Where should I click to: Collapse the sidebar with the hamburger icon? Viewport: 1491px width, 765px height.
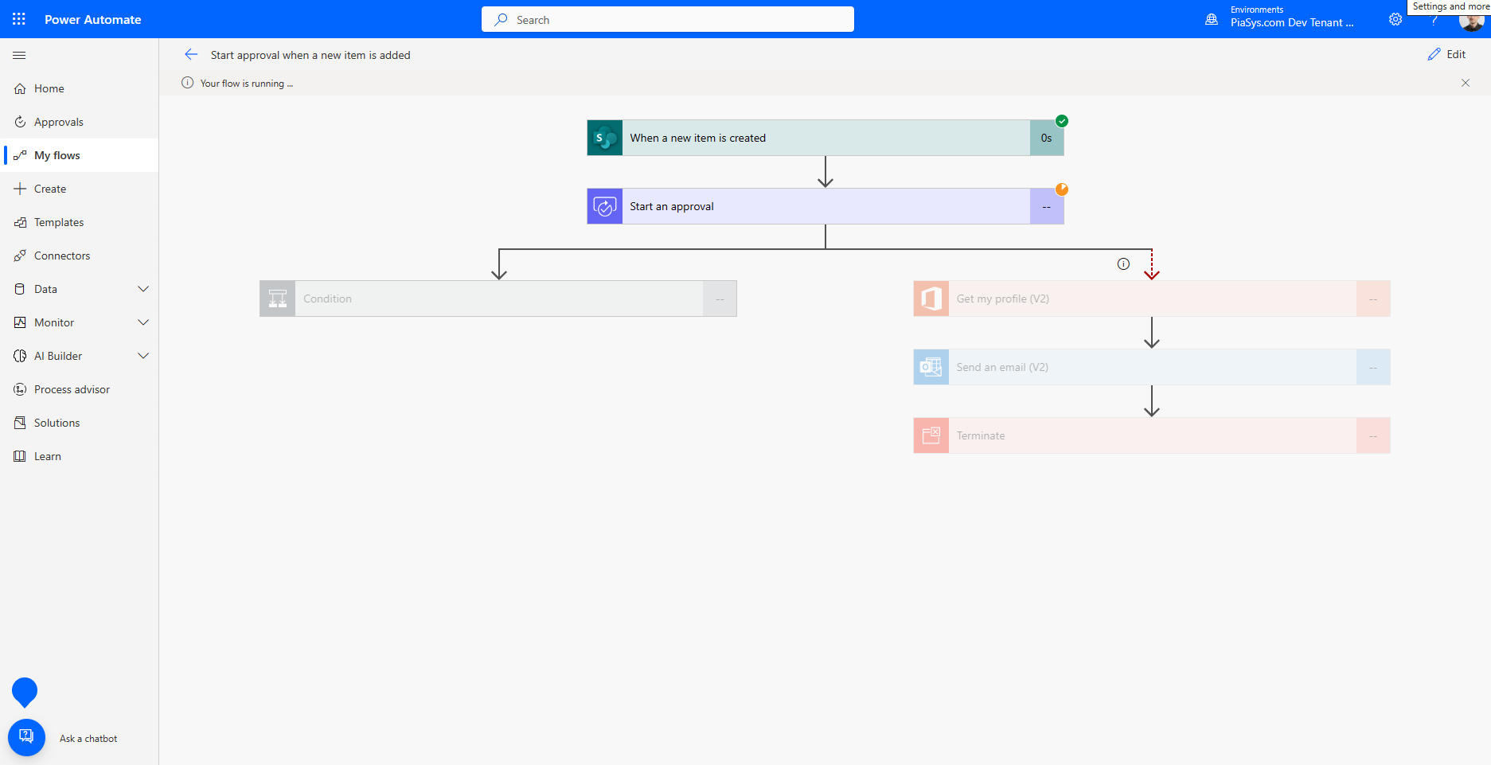(19, 55)
